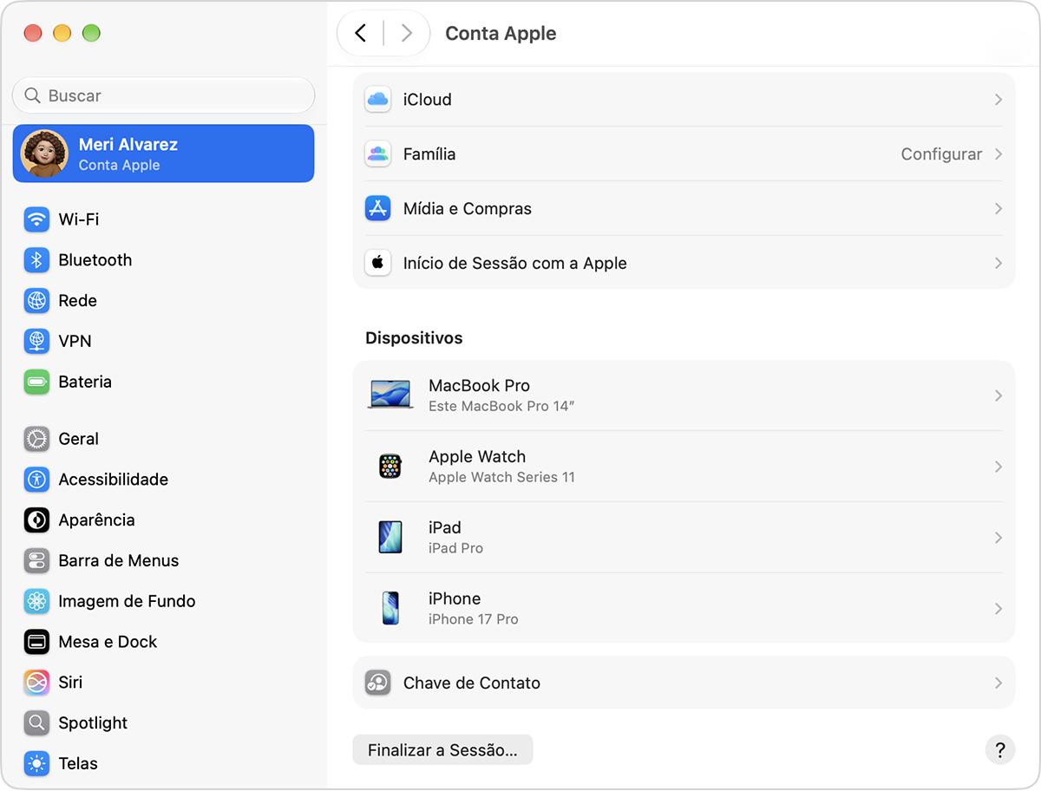This screenshot has height=791, width=1041.
Task: Click the Finalizar a Sessão button
Action: point(442,750)
